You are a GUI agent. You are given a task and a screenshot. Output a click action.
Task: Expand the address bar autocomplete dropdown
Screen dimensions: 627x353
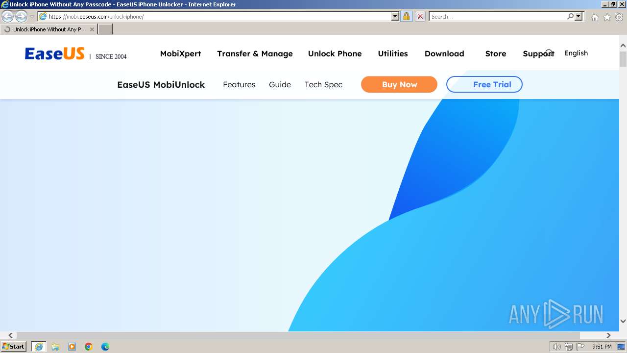[x=395, y=17]
